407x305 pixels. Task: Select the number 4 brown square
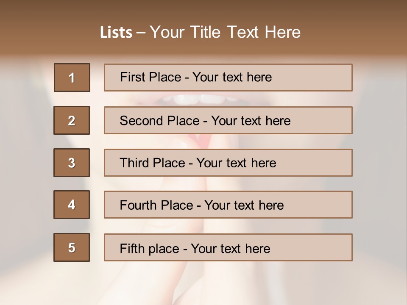tap(72, 205)
